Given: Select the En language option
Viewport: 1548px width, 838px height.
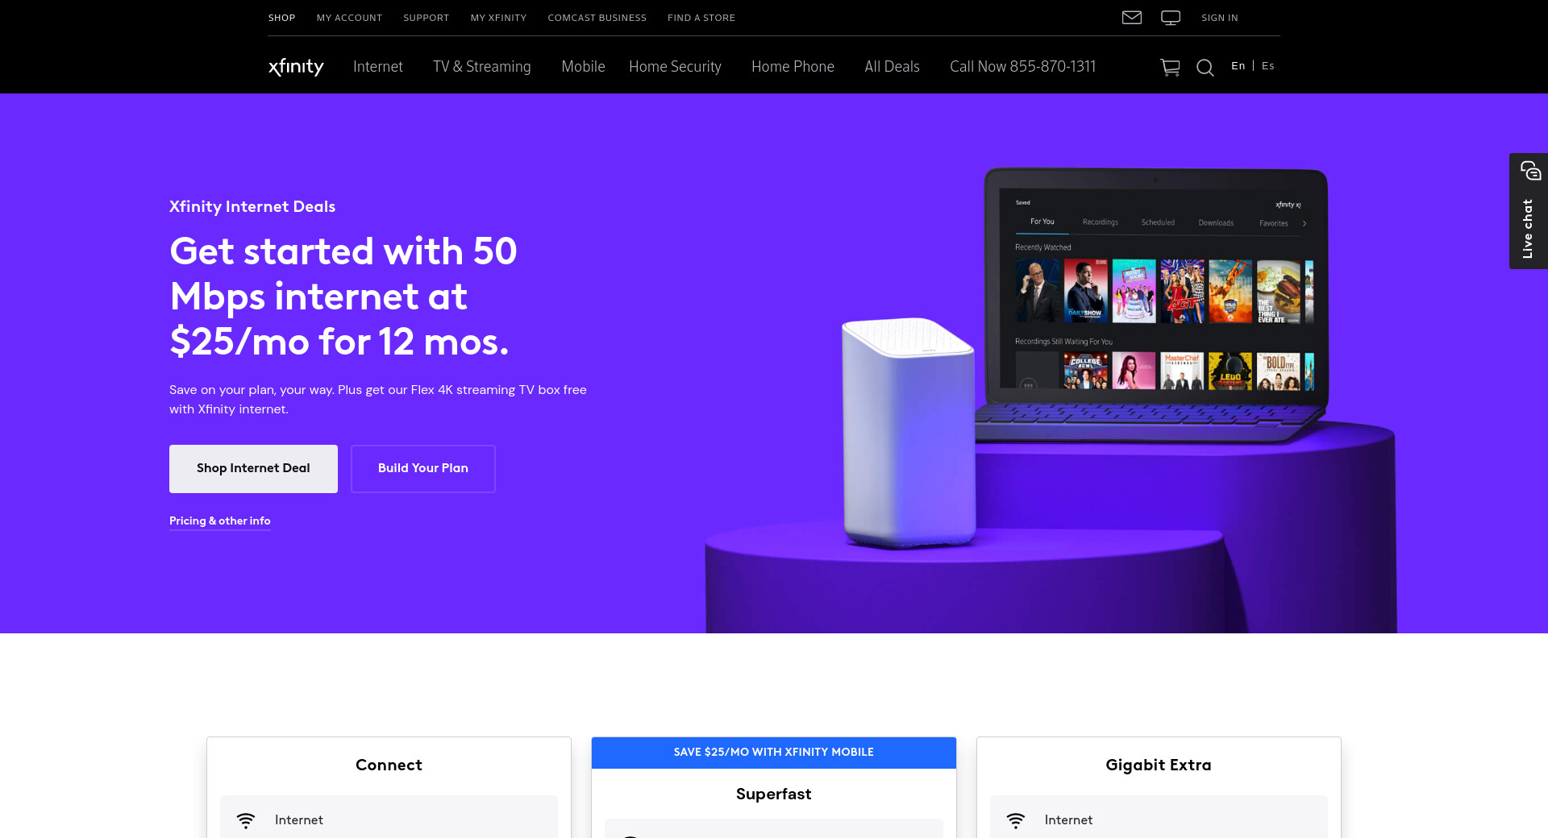Looking at the screenshot, I should (x=1238, y=66).
